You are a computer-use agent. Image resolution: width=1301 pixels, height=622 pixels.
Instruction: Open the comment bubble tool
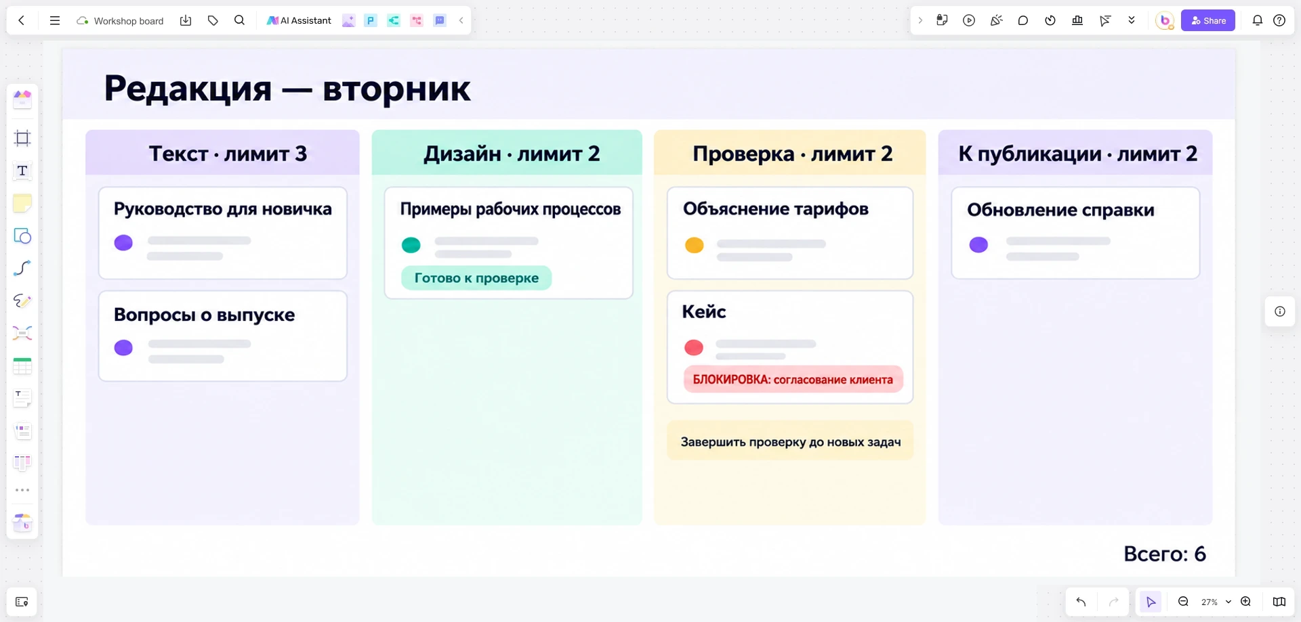[x=1023, y=20]
